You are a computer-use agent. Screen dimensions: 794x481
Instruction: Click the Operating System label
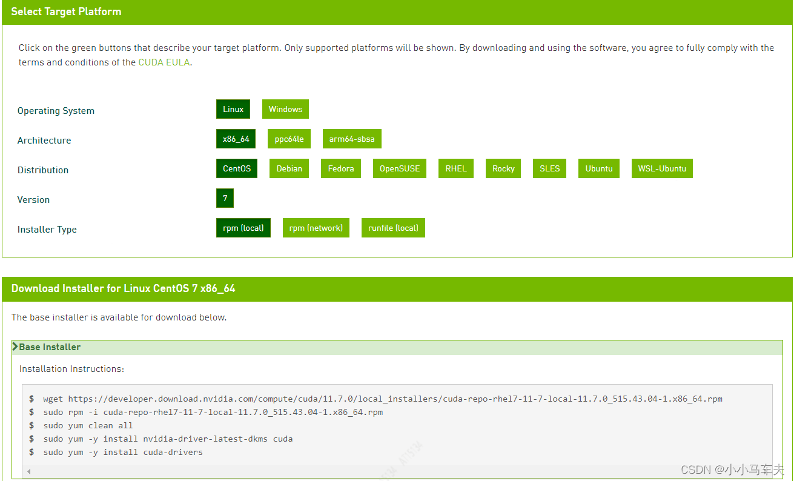[x=56, y=111]
